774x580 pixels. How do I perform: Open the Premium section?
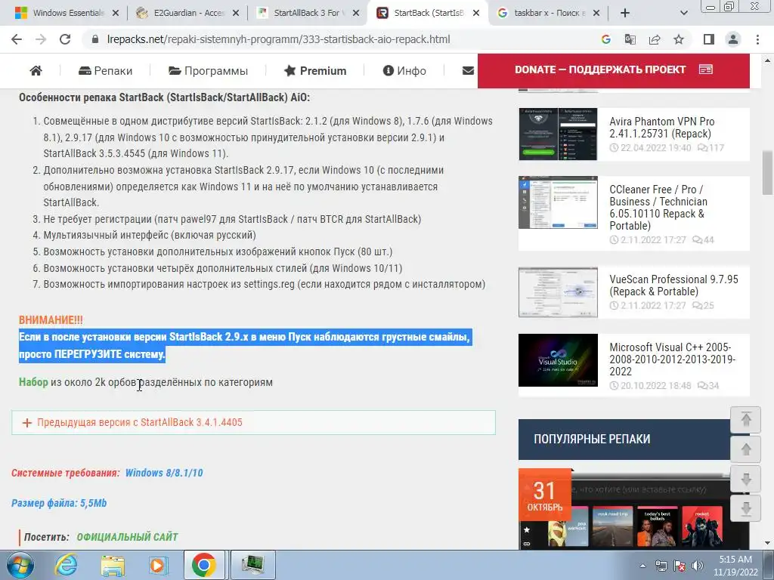coord(315,71)
